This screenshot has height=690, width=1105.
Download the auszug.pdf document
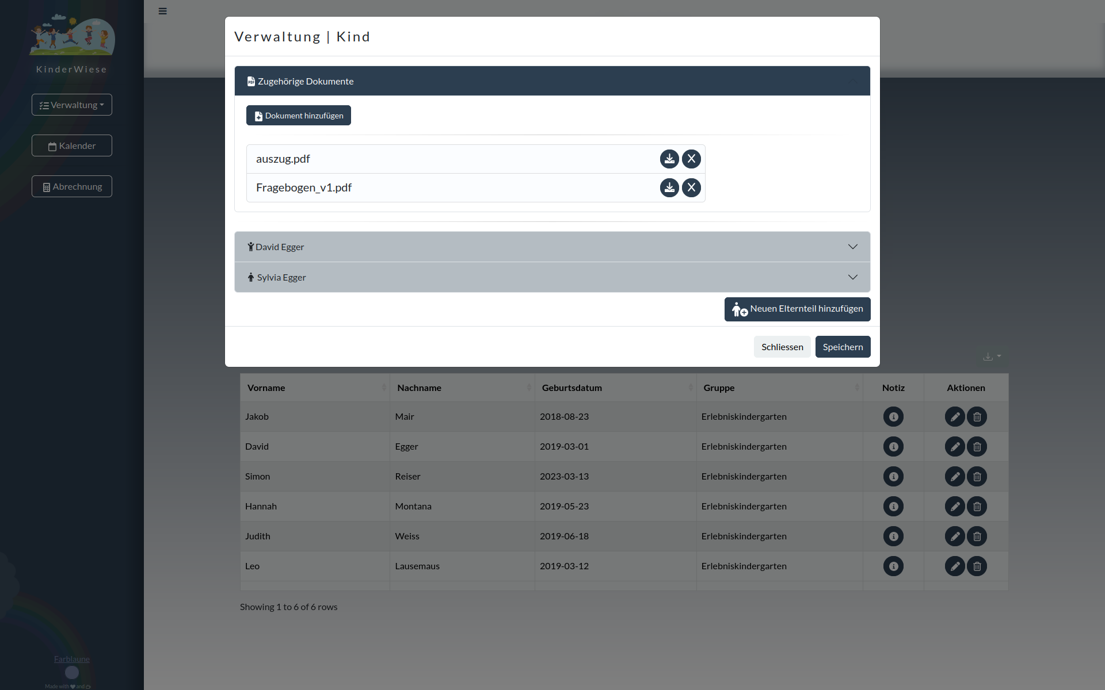pos(669,159)
